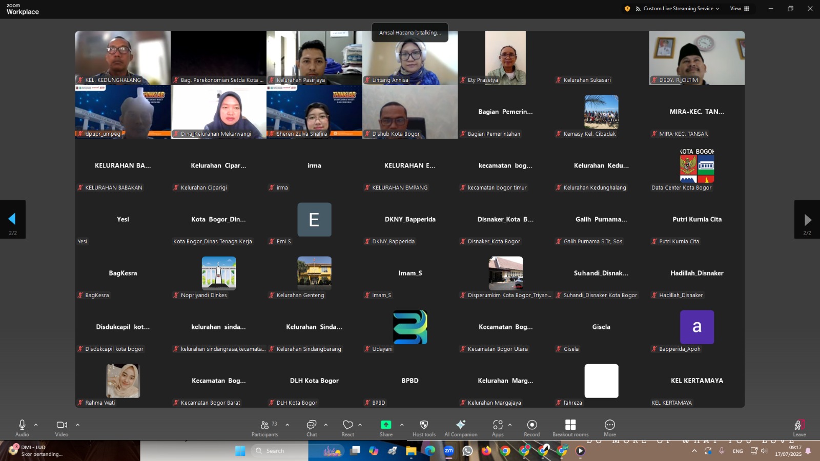Go to previous gallery page arrow
Viewport: 820px width, 461px height.
tap(12, 219)
